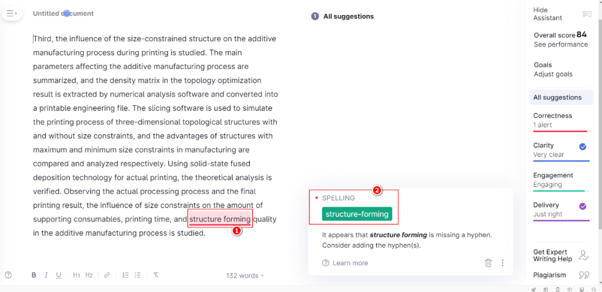Clear text formatting

click(x=156, y=275)
